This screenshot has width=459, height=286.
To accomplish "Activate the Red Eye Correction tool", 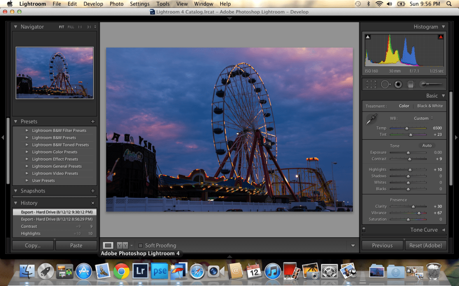I will [398, 84].
